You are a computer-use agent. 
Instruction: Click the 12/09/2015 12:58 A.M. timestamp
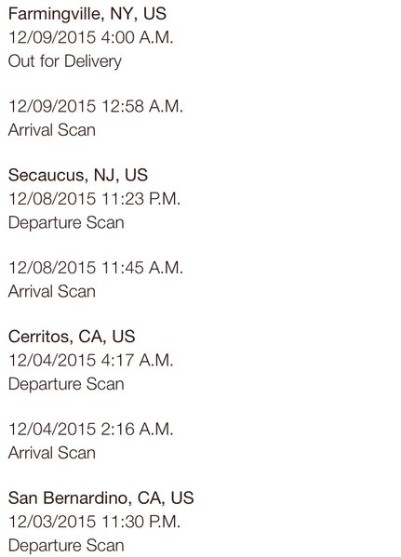tap(96, 106)
